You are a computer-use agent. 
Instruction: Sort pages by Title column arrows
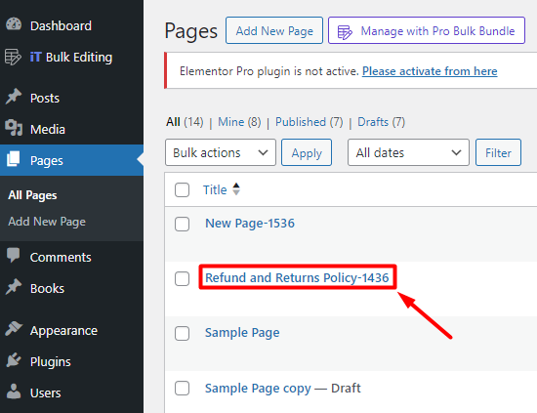click(236, 189)
